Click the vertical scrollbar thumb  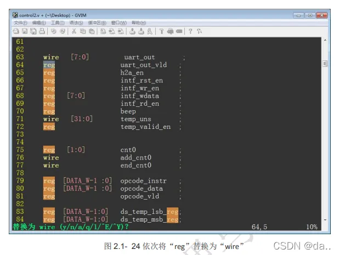pos(325,64)
